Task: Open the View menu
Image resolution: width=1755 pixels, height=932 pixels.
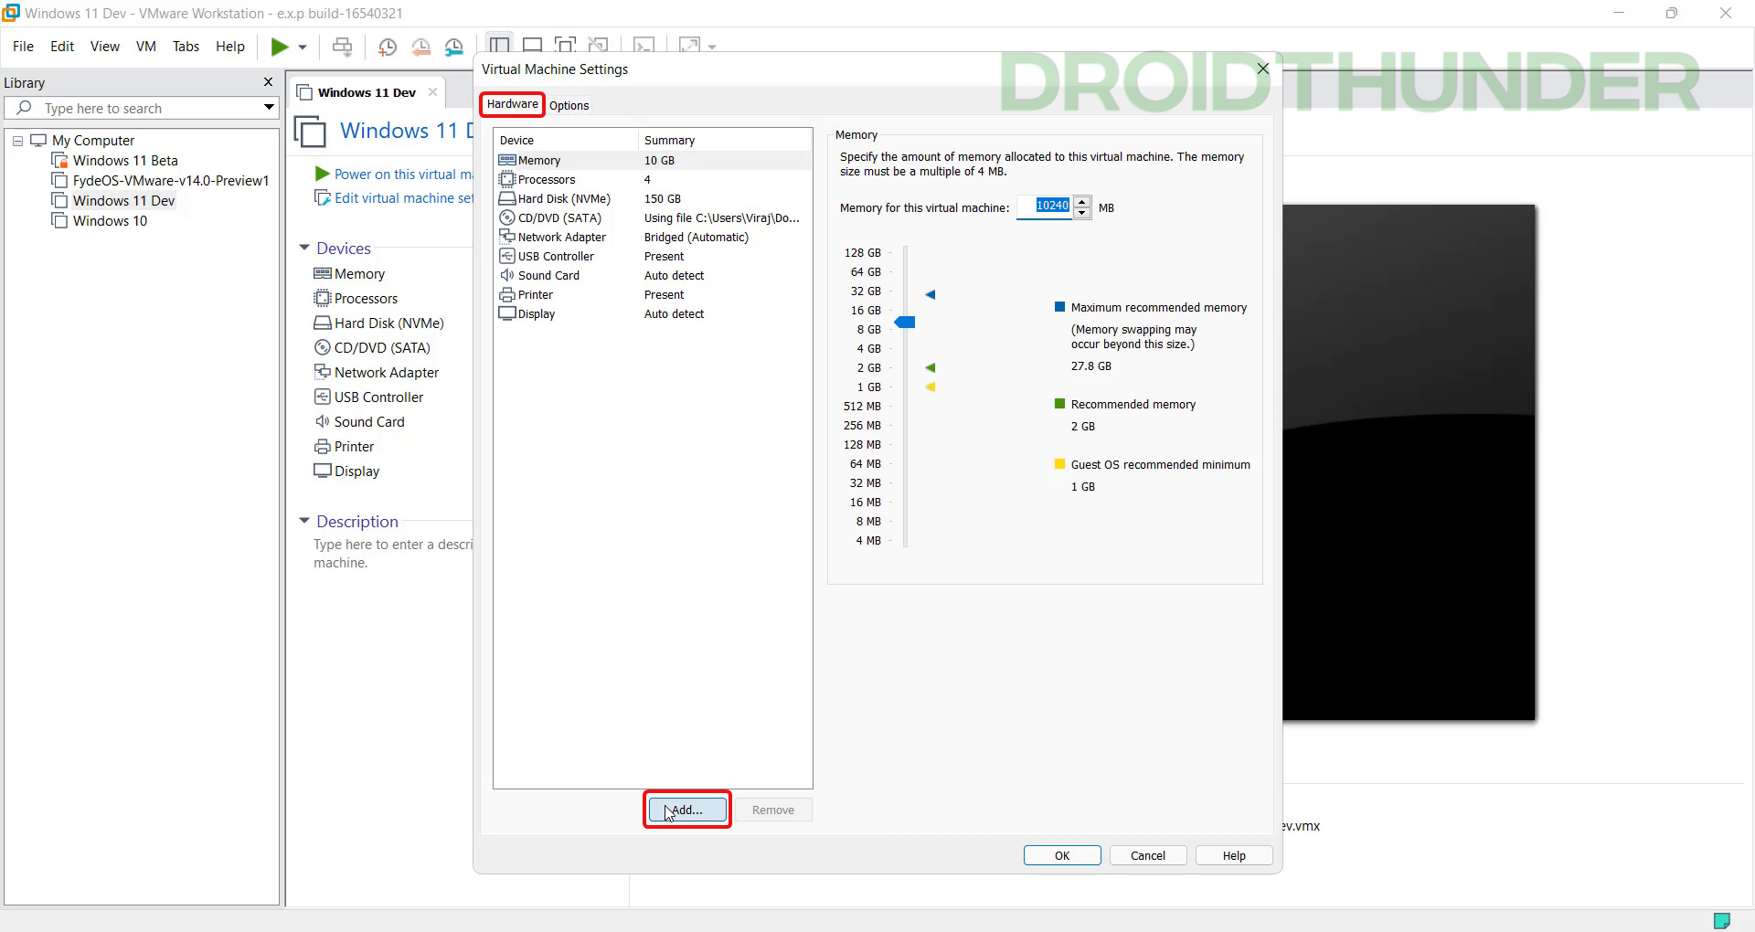Action: tap(104, 47)
